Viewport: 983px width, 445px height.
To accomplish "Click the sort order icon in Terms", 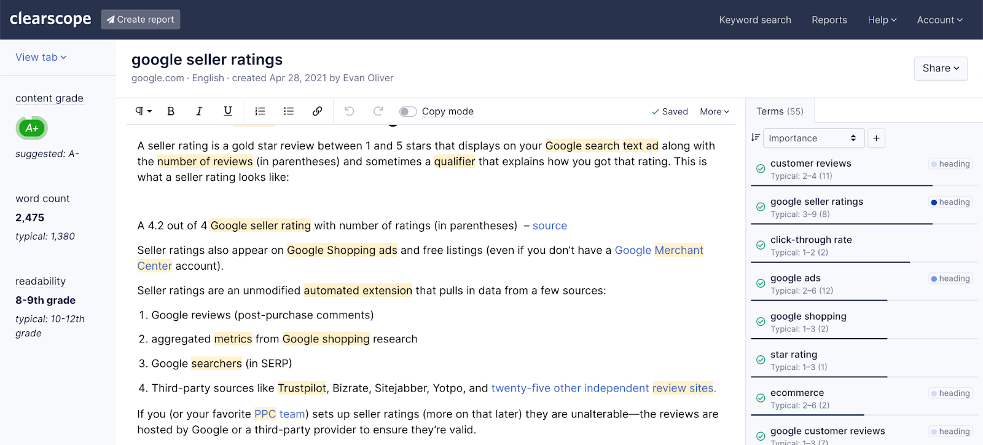I will [756, 138].
